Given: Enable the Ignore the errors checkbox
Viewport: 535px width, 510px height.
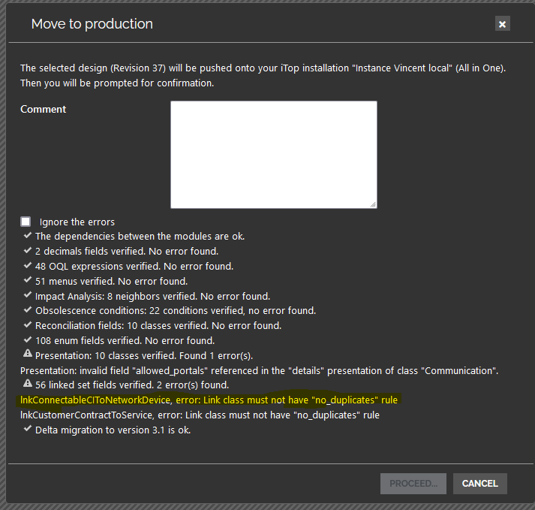Looking at the screenshot, I should [x=26, y=222].
